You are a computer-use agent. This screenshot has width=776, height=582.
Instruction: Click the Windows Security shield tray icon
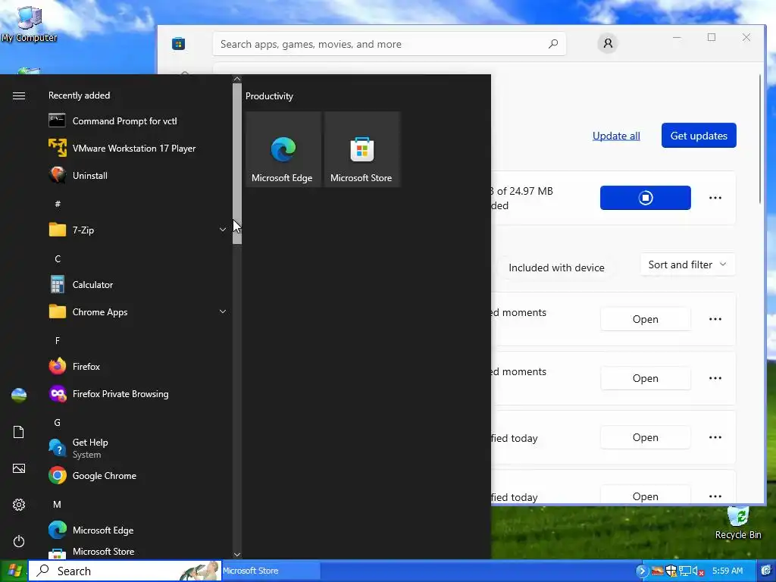pyautogui.click(x=671, y=571)
